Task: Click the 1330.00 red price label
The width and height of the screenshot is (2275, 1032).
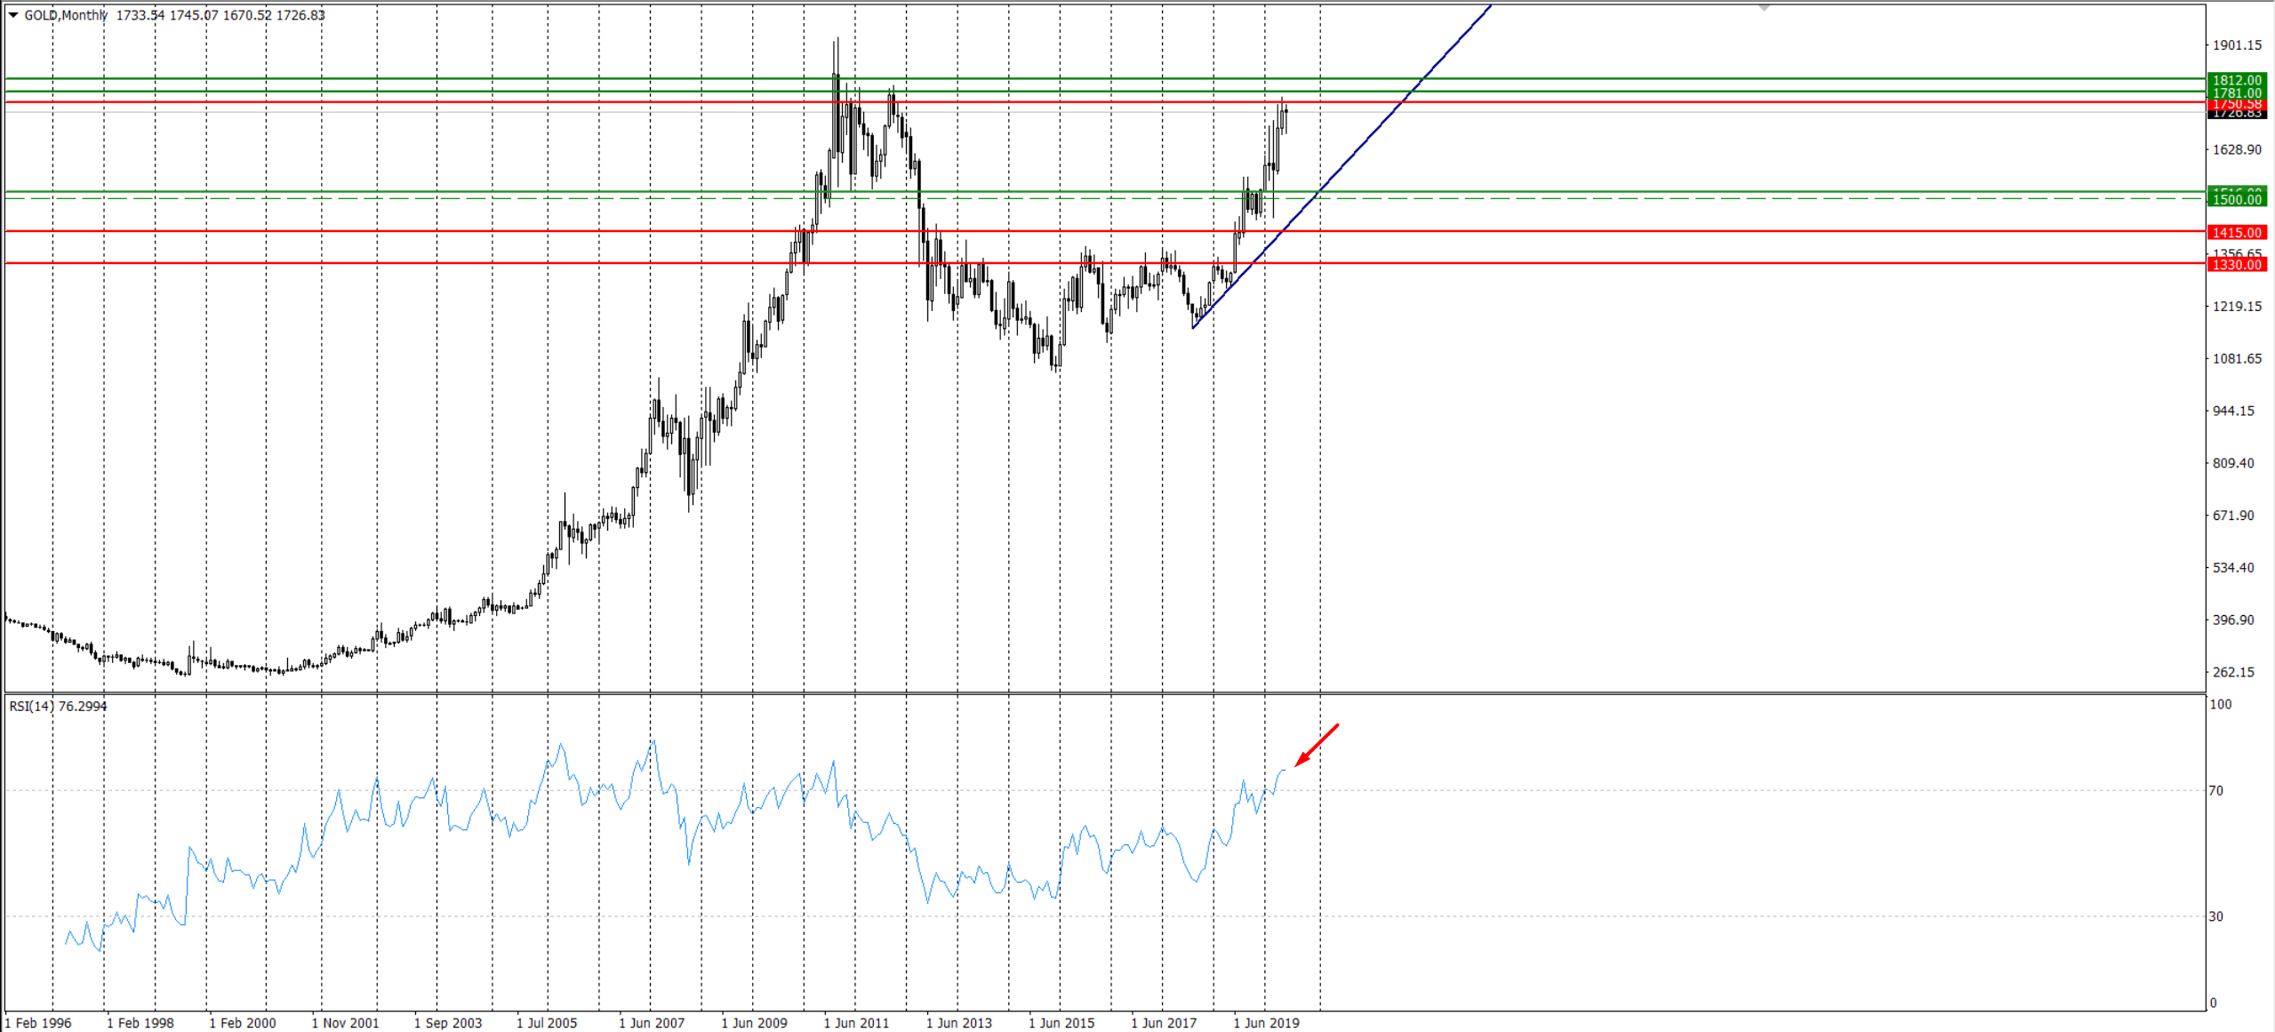Action: [2236, 265]
